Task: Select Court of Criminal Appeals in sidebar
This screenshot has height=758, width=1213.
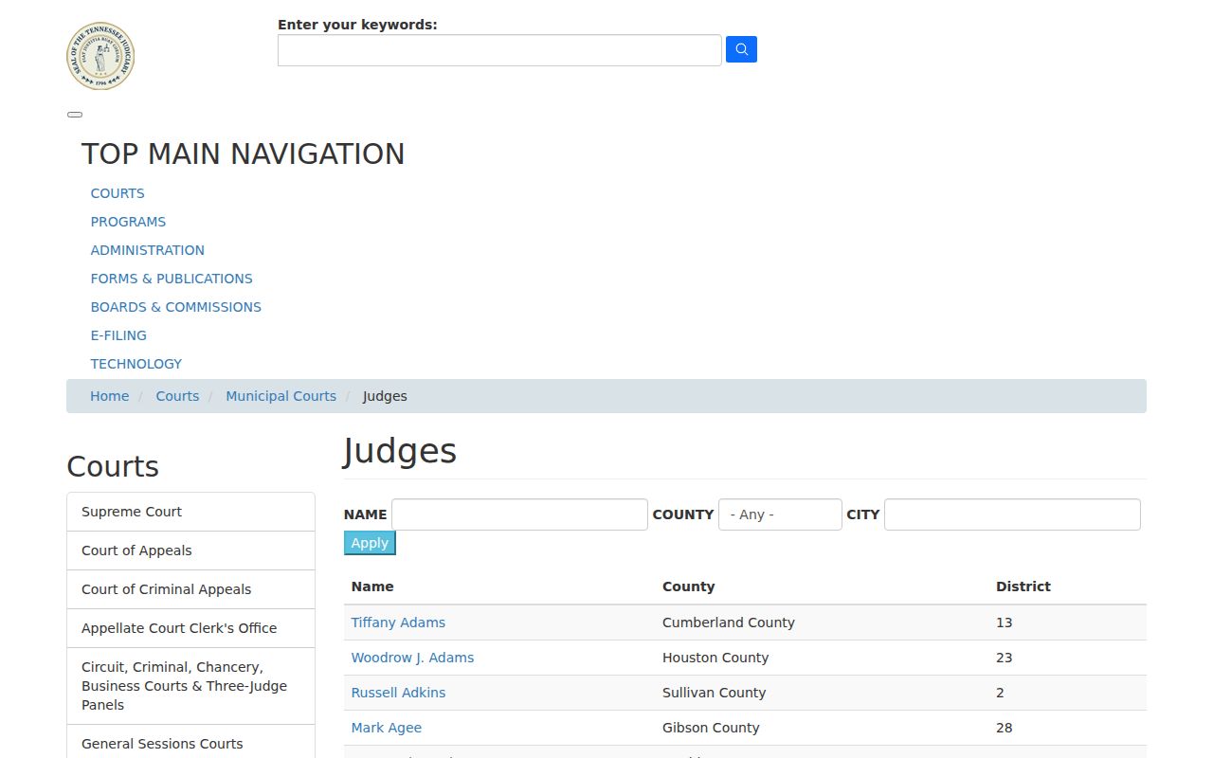Action: point(190,589)
